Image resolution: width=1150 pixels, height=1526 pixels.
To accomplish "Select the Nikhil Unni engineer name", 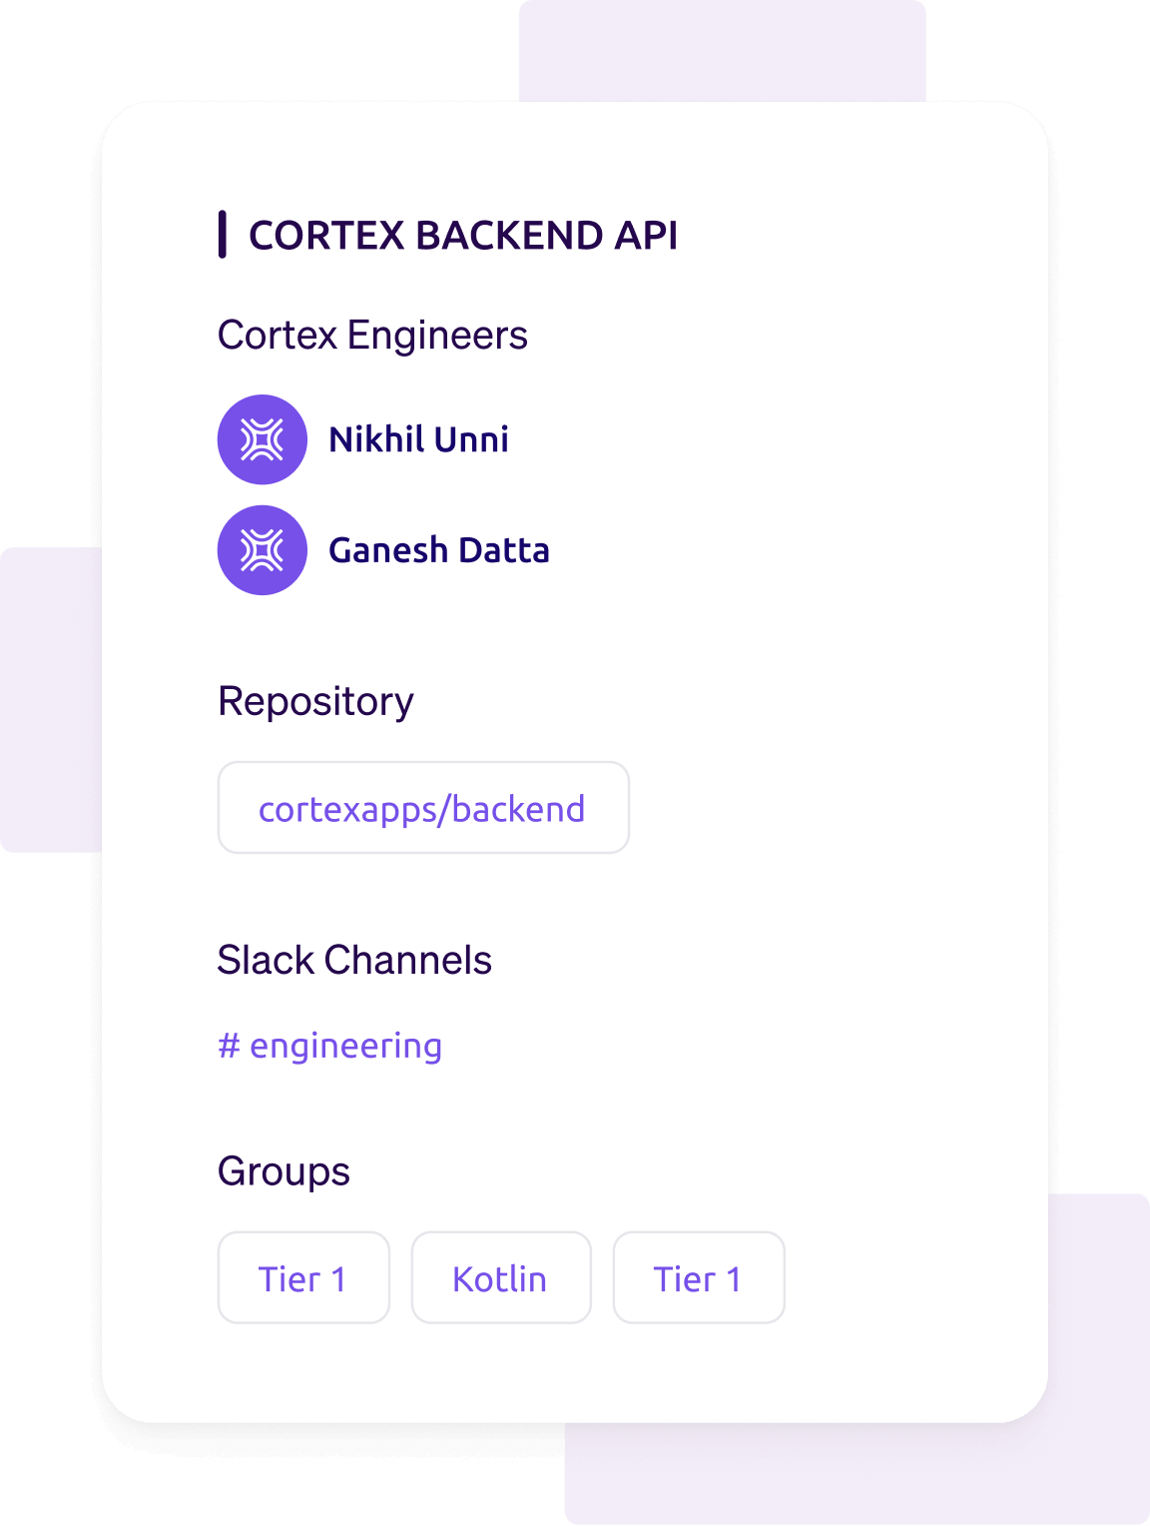I will tap(418, 439).
